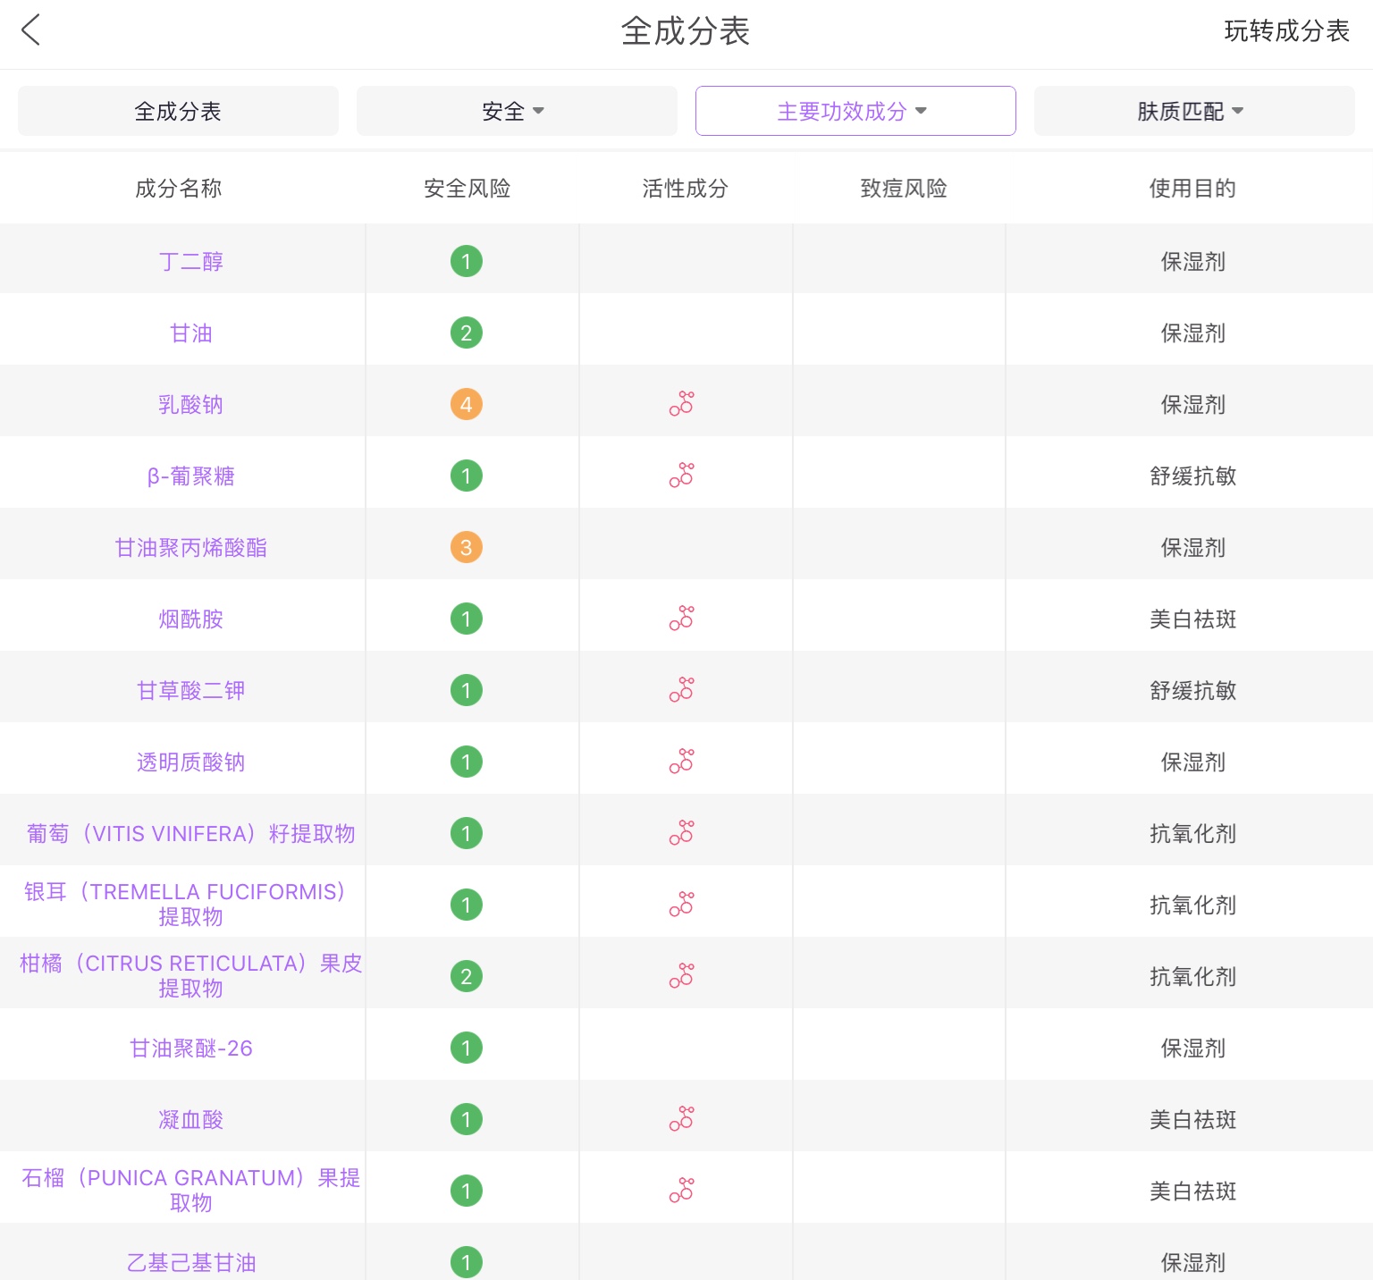Click active ingredient icon for 石榴果提取物
1373x1280 pixels.
point(682,1191)
